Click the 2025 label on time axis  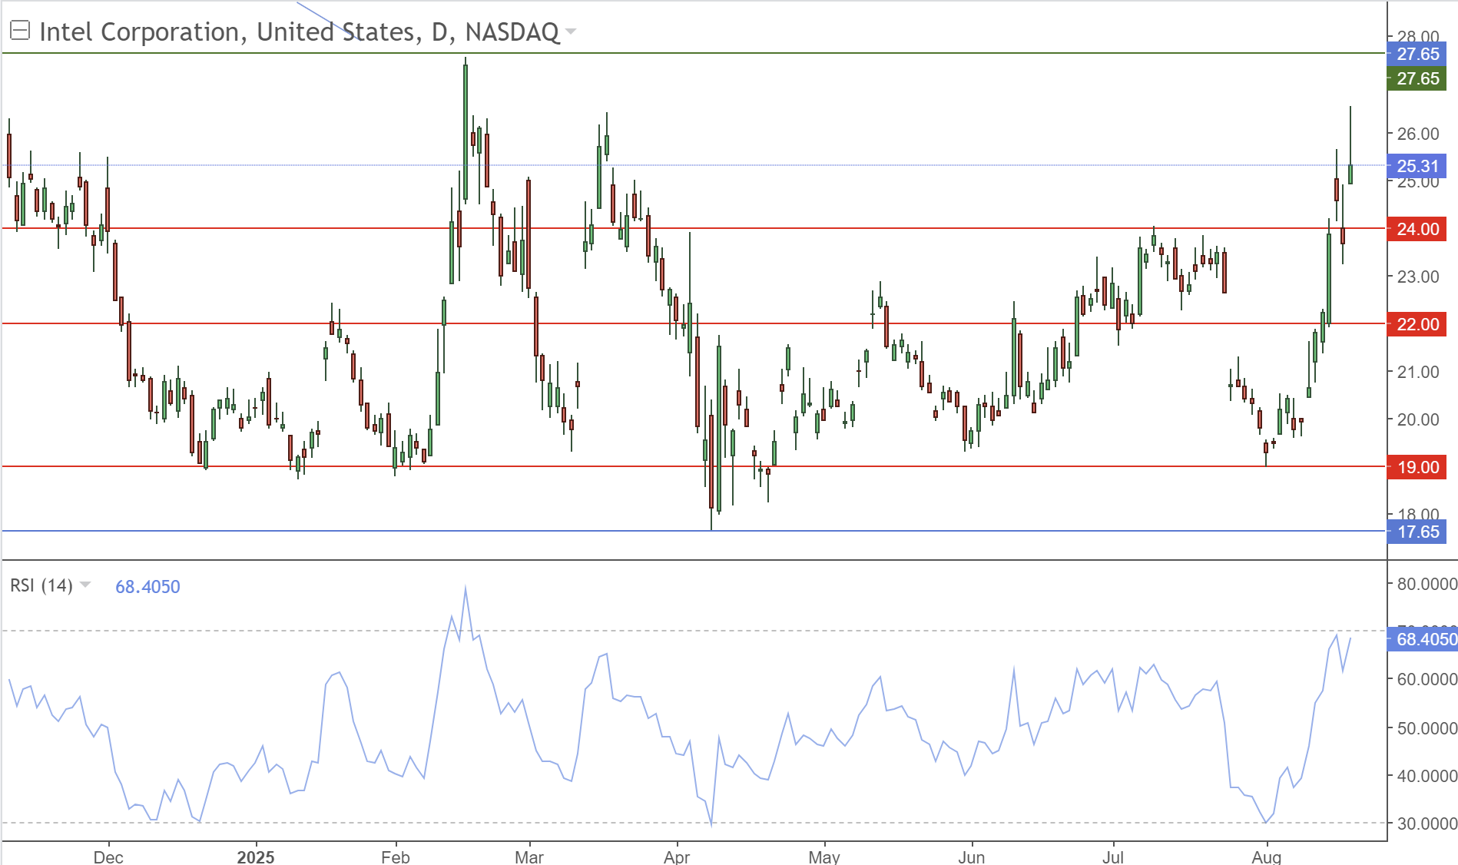tap(255, 857)
